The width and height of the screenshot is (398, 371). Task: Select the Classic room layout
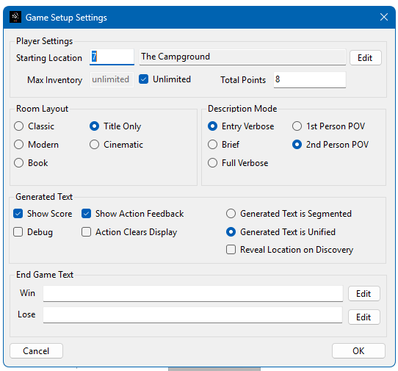(x=19, y=126)
